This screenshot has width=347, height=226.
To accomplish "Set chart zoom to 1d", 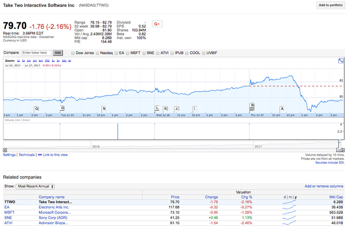I will coord(19,60).
